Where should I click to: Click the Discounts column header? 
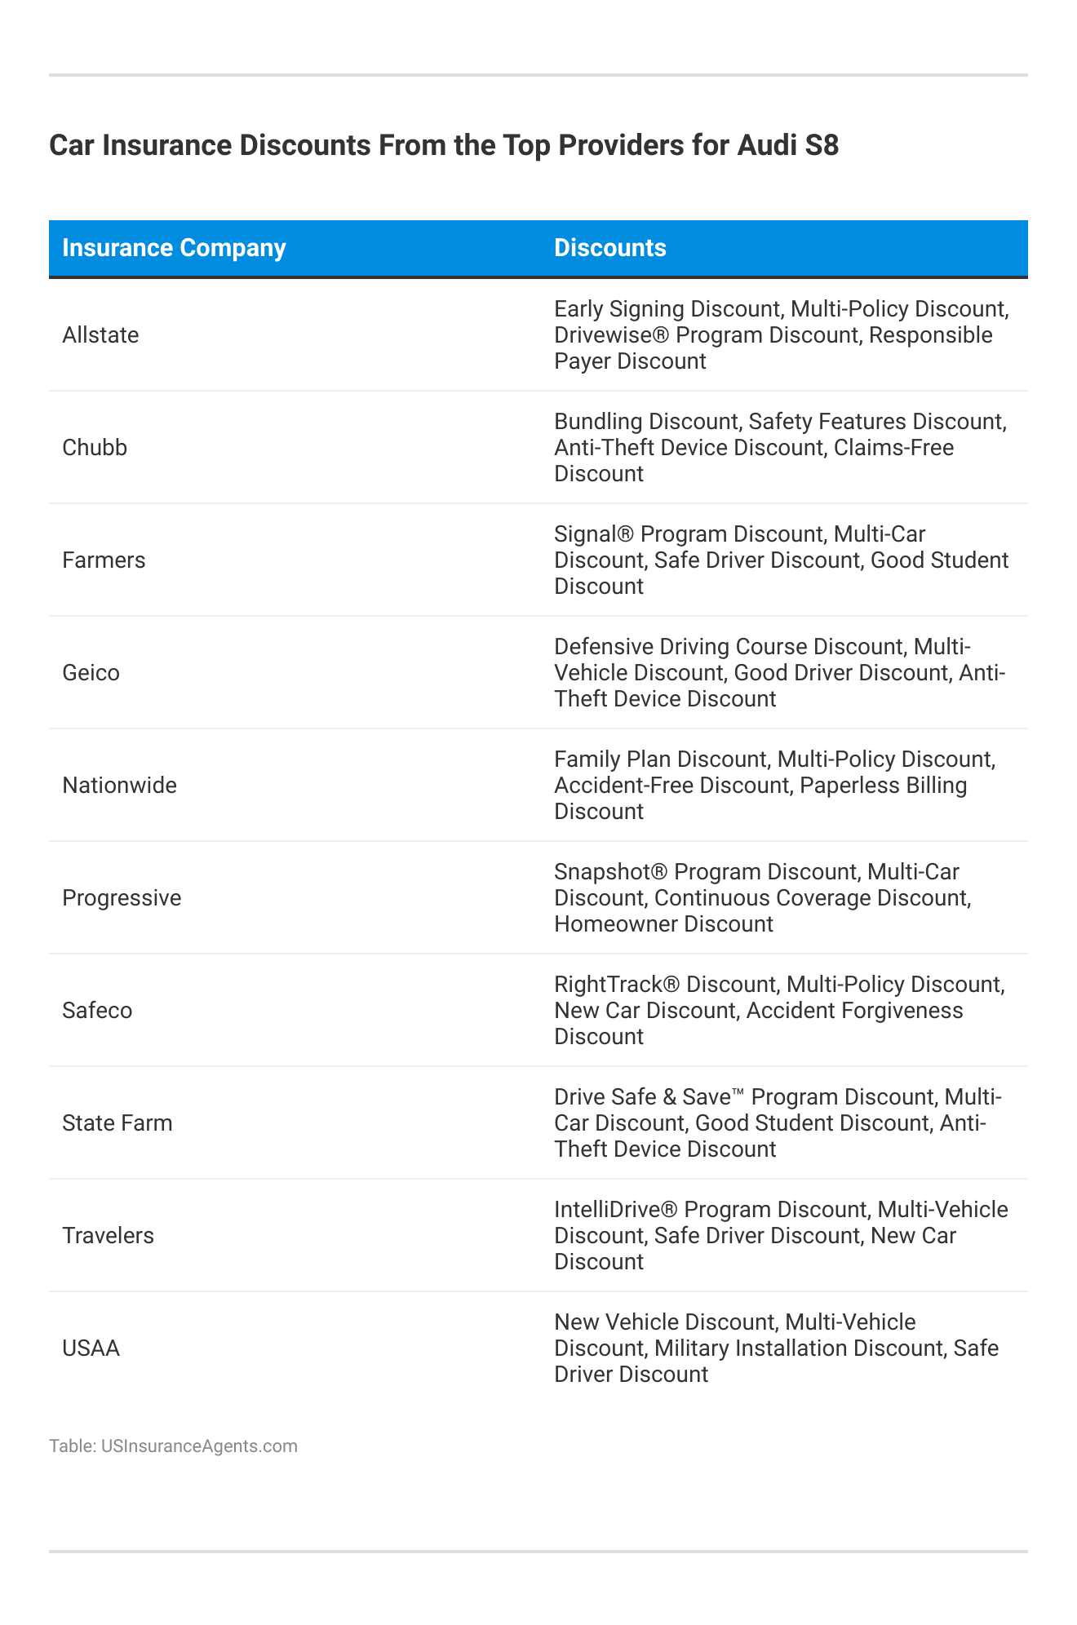tap(609, 248)
